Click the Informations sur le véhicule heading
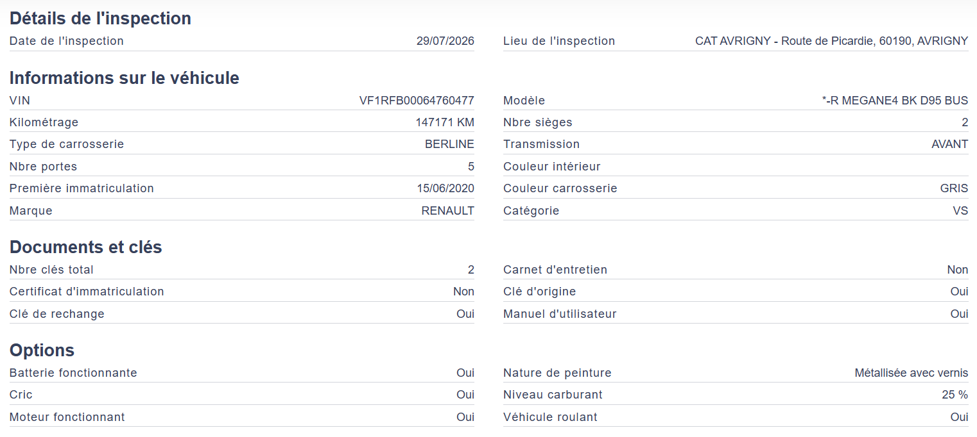The height and width of the screenshot is (437, 977). coord(125,78)
